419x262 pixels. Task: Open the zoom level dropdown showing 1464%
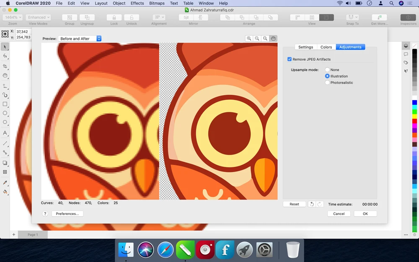point(13,18)
